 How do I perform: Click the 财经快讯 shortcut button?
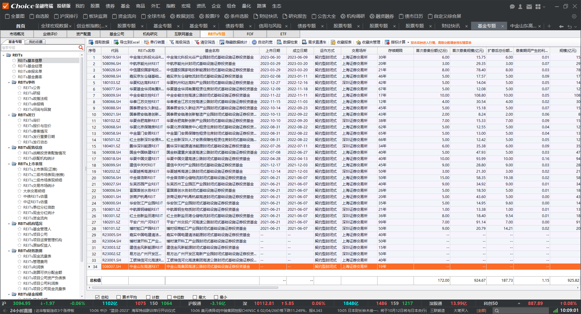click(x=266, y=16)
